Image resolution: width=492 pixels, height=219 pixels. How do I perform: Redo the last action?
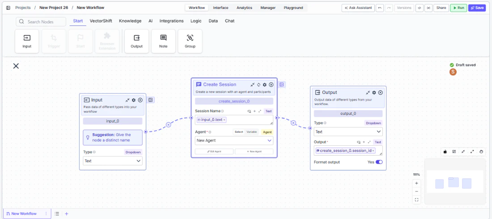(389, 8)
